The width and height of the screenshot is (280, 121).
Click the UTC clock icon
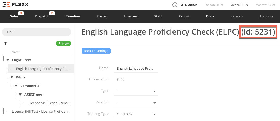tap(175, 5)
